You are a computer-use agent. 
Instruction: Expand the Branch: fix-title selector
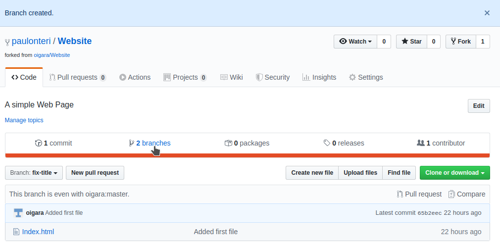pos(34,173)
